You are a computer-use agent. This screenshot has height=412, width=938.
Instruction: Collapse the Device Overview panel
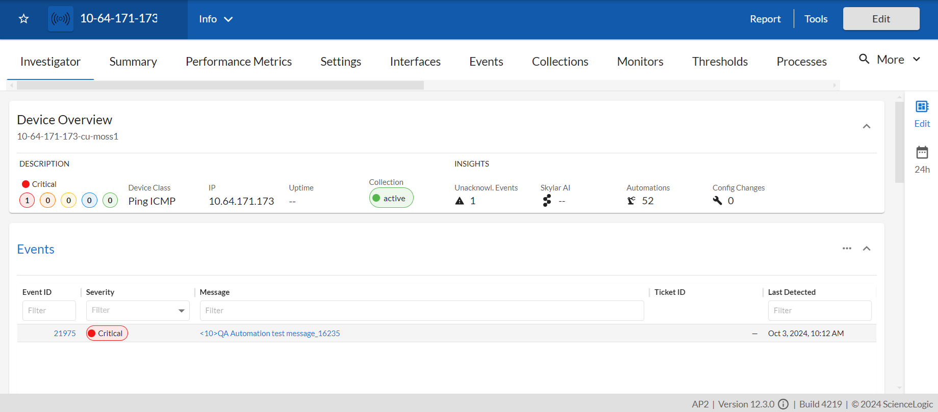tap(866, 126)
